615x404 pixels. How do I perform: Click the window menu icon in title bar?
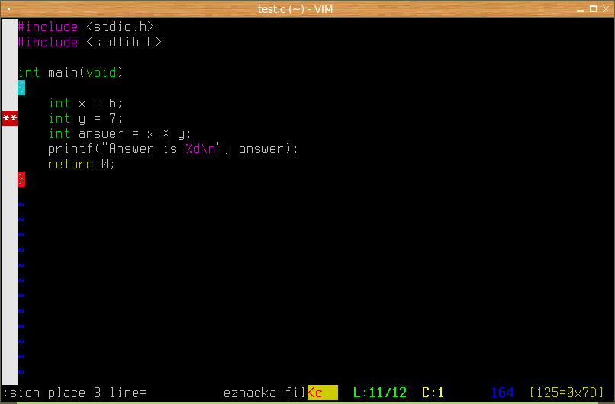tap(8, 8)
